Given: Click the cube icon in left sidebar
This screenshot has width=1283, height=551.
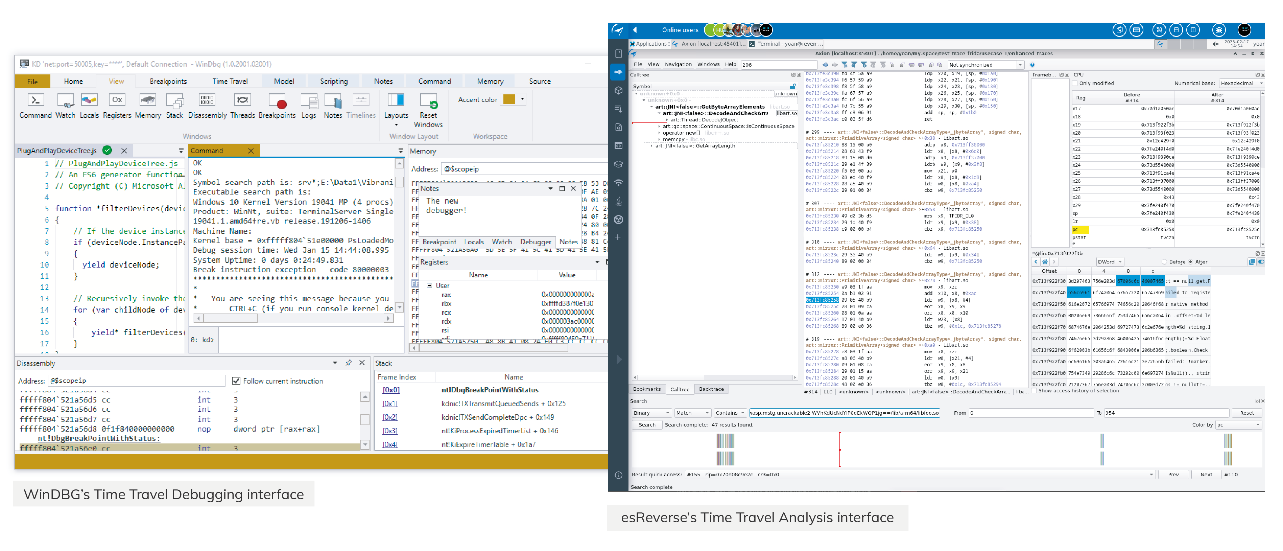Looking at the screenshot, I should pyautogui.click(x=618, y=91).
